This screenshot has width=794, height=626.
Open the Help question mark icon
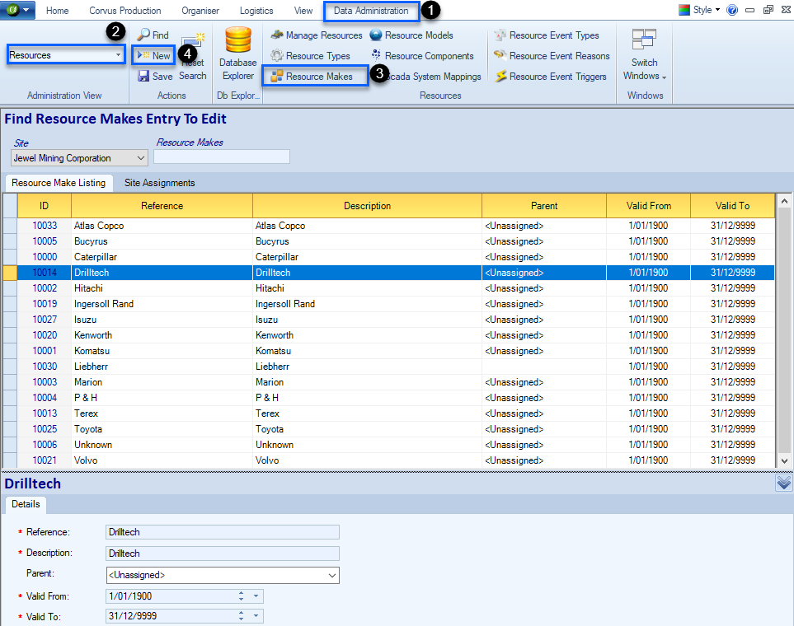(x=731, y=10)
